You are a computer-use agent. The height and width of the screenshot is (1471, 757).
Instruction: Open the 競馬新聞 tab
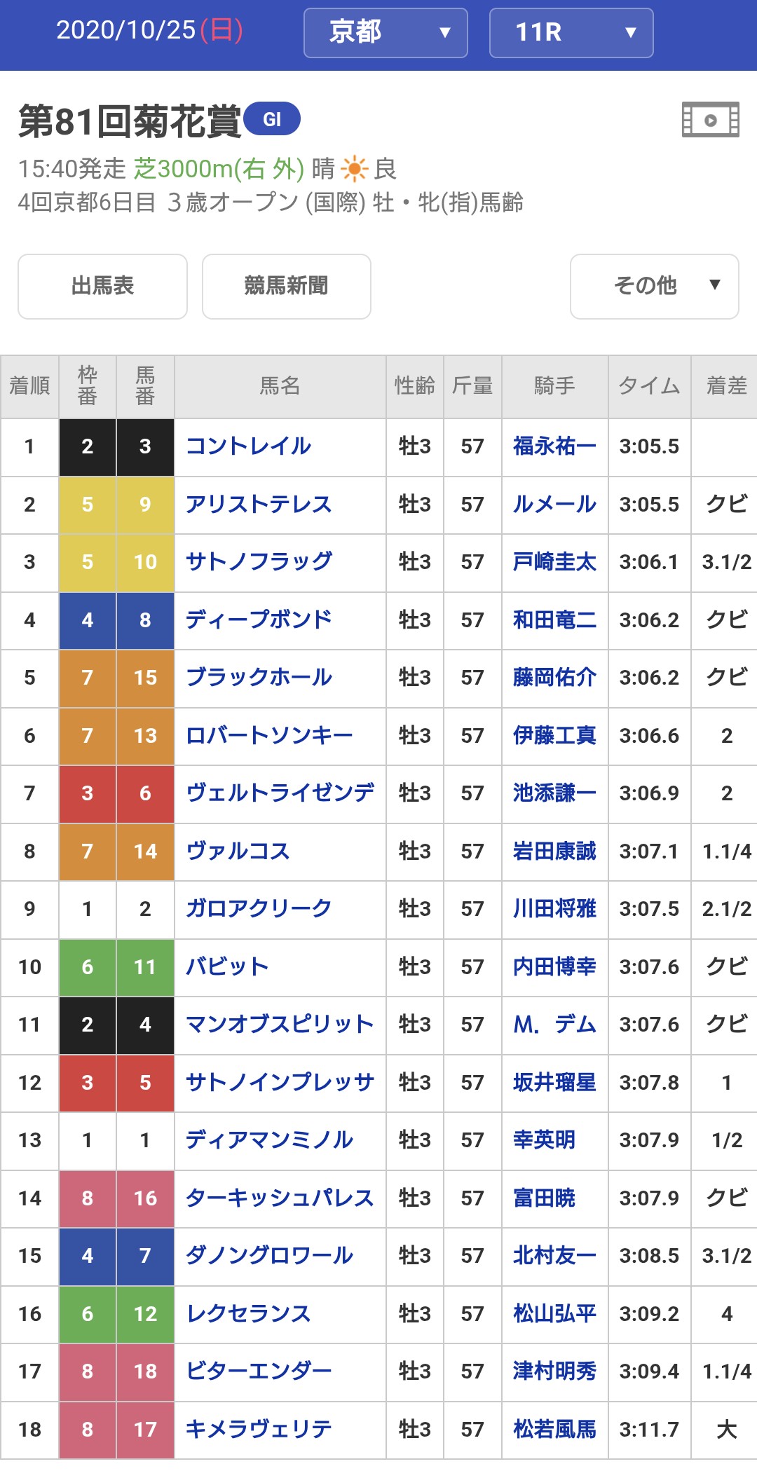pos(286,286)
